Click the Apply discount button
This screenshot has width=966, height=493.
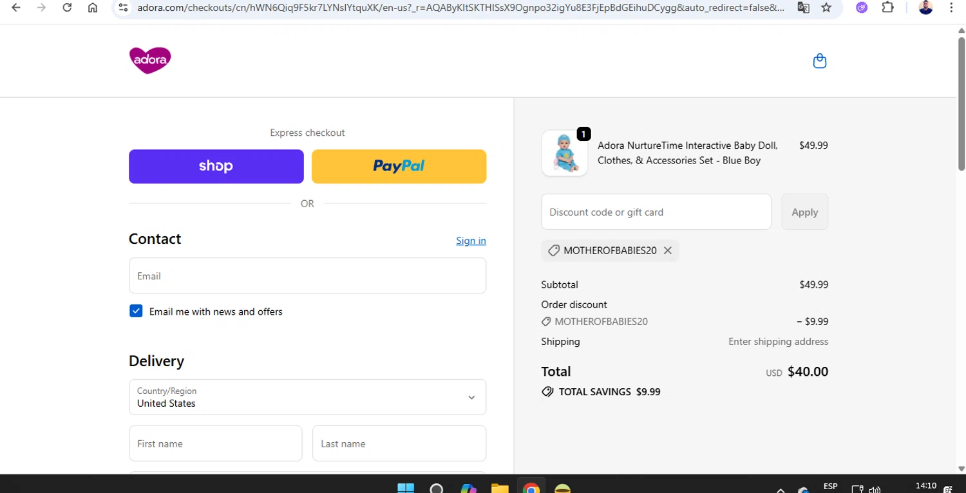click(804, 212)
